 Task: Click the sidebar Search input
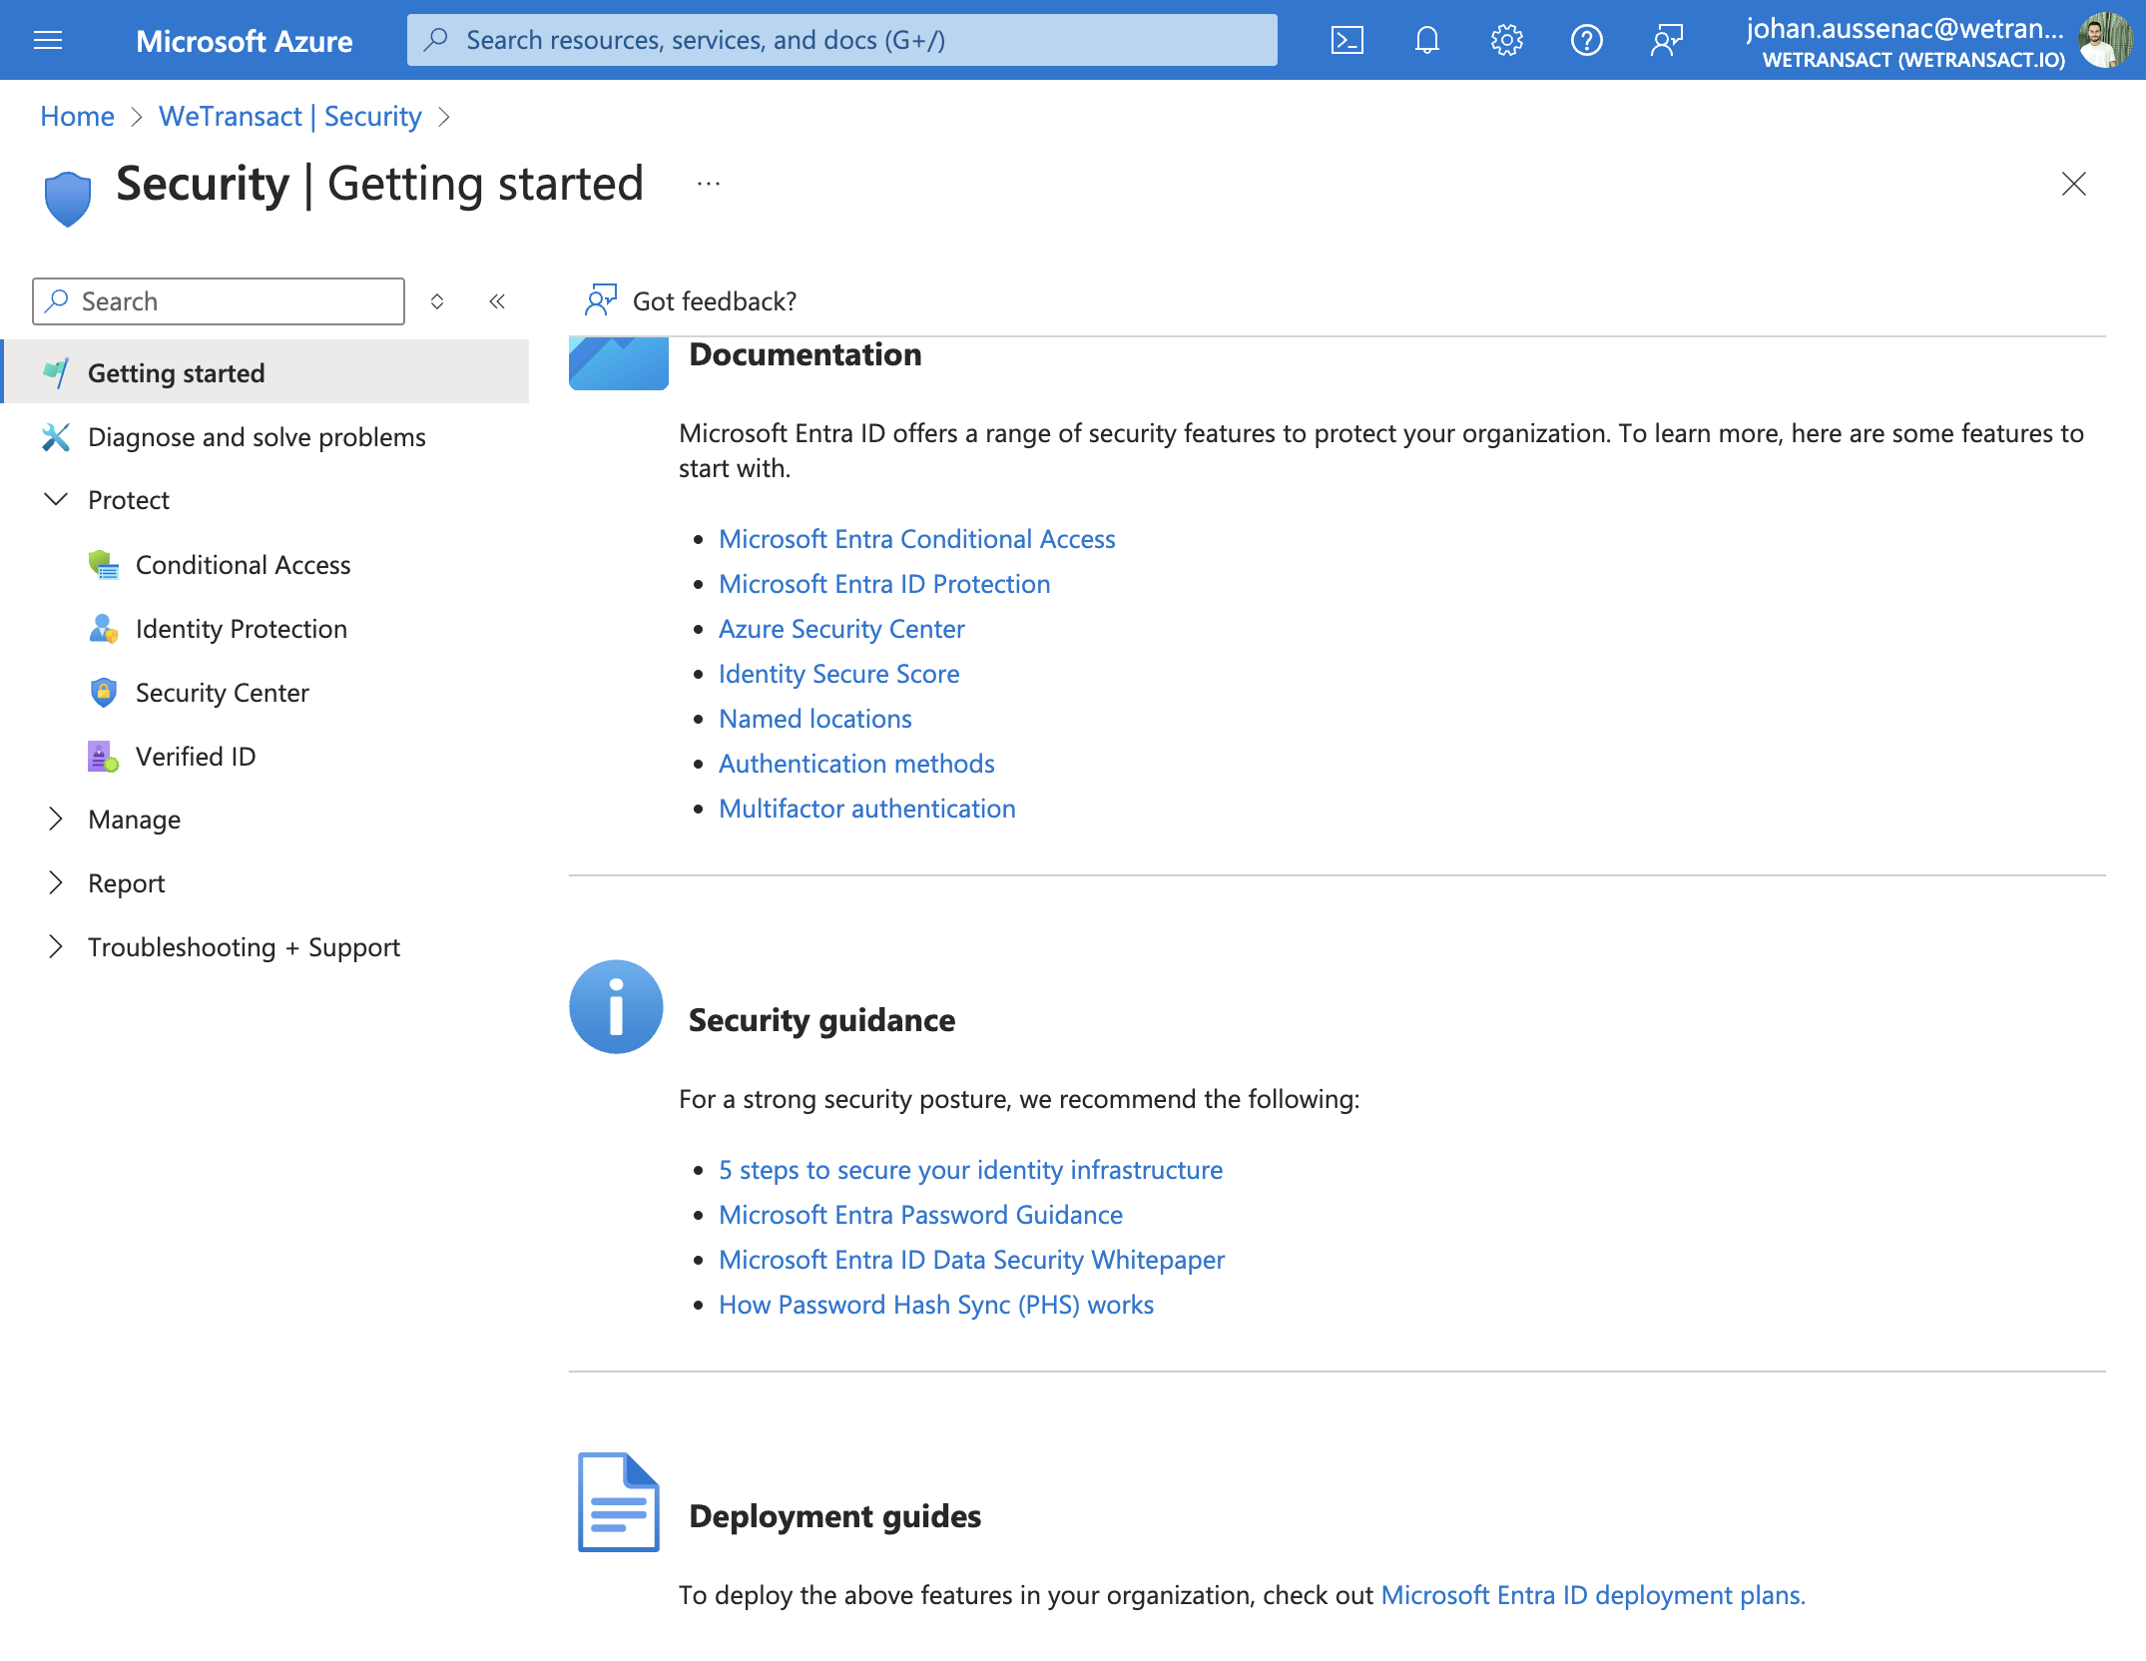(x=219, y=301)
